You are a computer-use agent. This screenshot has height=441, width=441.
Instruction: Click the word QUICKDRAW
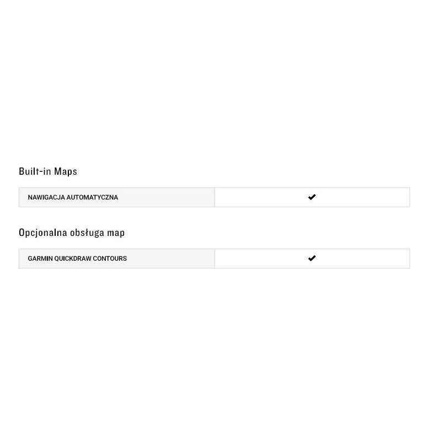(x=72, y=259)
